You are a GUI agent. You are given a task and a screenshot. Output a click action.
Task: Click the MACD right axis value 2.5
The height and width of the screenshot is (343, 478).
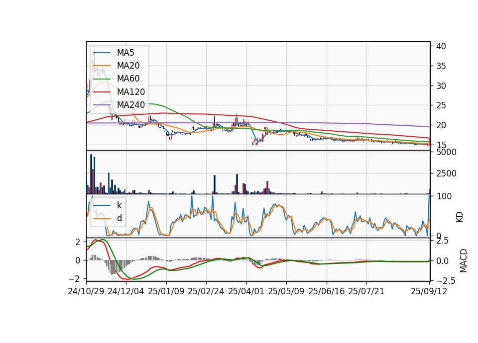443,241
